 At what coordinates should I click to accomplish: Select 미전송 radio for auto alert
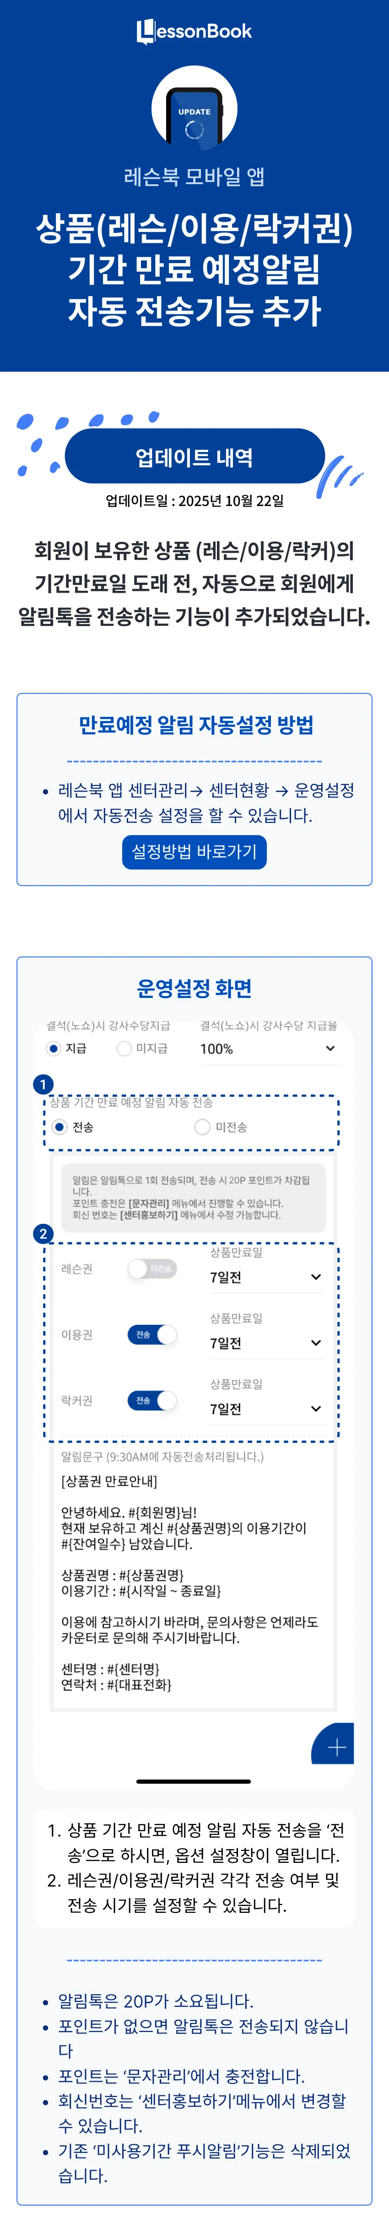pos(203,1127)
